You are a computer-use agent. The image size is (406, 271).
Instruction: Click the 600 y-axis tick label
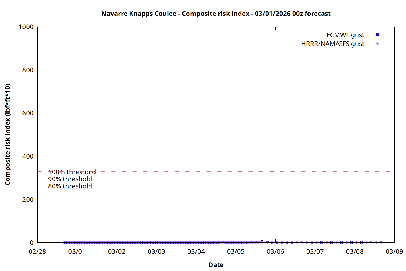pos(28,113)
